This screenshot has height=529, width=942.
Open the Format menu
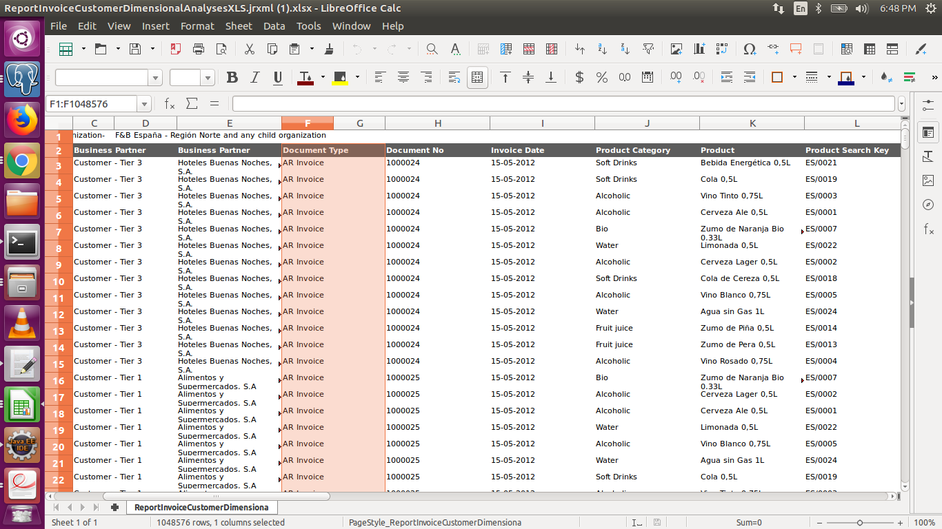pos(197,26)
